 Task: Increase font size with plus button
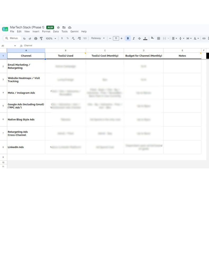tap(122, 38)
